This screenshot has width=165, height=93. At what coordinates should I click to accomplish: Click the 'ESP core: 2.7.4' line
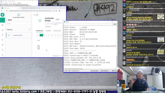pyautogui.click(x=74, y=37)
